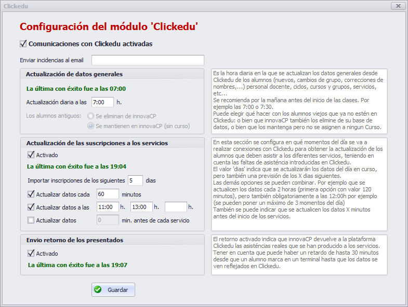The height and width of the screenshot is (307, 408).
Task: Click the 60 minutos interval field
Action: pos(108,194)
